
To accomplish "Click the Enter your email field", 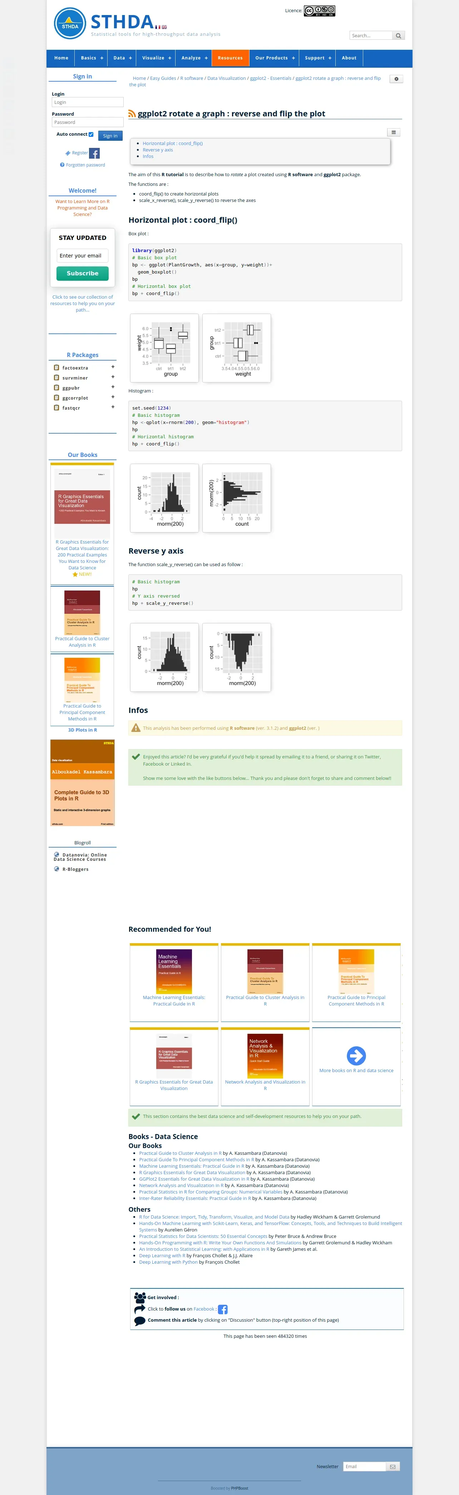I will tap(82, 255).
